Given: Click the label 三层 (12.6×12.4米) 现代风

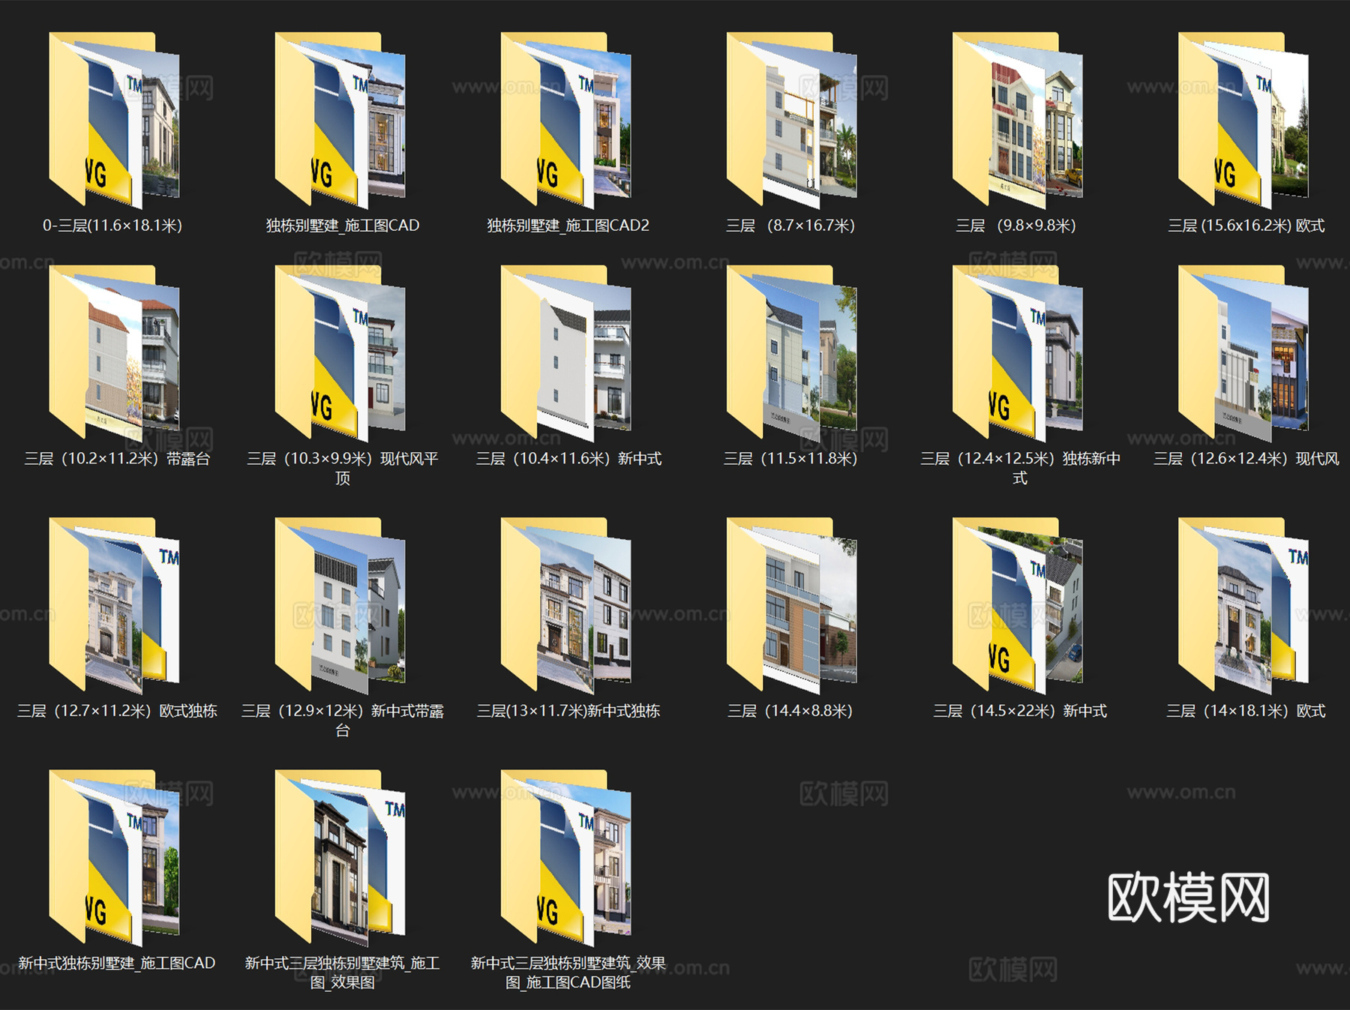Looking at the screenshot, I should [x=1246, y=459].
